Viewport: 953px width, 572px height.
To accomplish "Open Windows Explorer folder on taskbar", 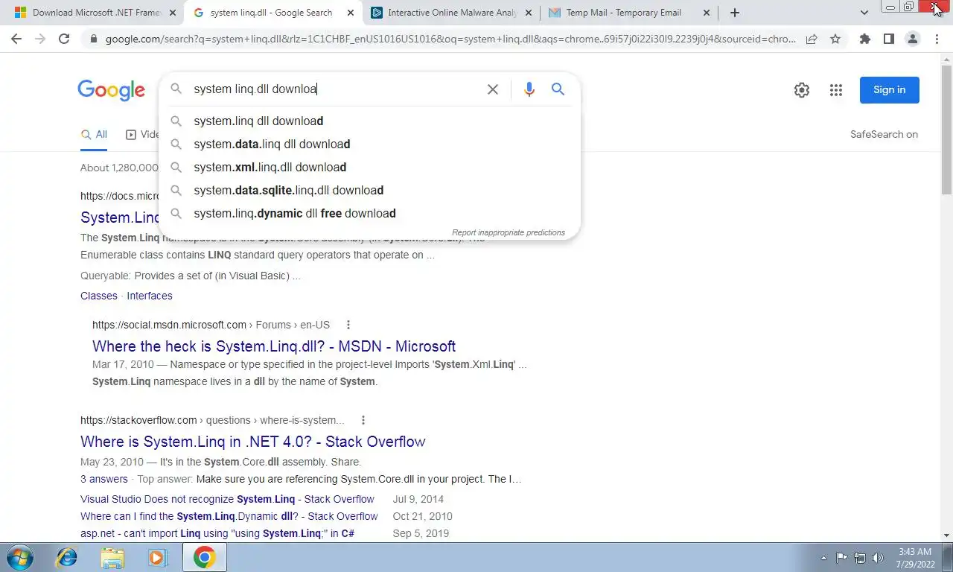I will point(112,557).
